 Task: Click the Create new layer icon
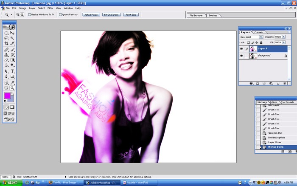click(x=278, y=83)
